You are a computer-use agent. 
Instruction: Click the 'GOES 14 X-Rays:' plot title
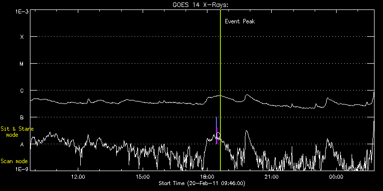coord(200,5)
